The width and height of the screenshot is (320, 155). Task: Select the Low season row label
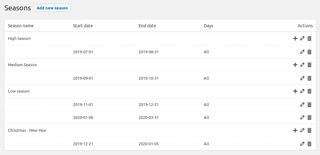coord(19,91)
